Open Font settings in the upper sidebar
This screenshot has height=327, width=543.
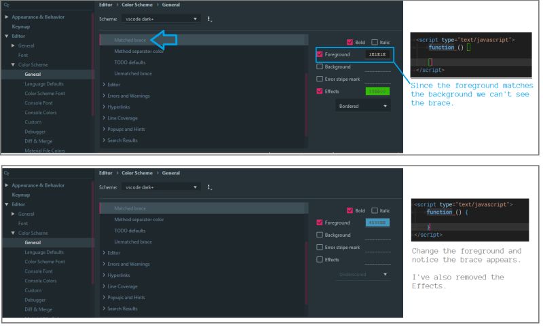23,55
